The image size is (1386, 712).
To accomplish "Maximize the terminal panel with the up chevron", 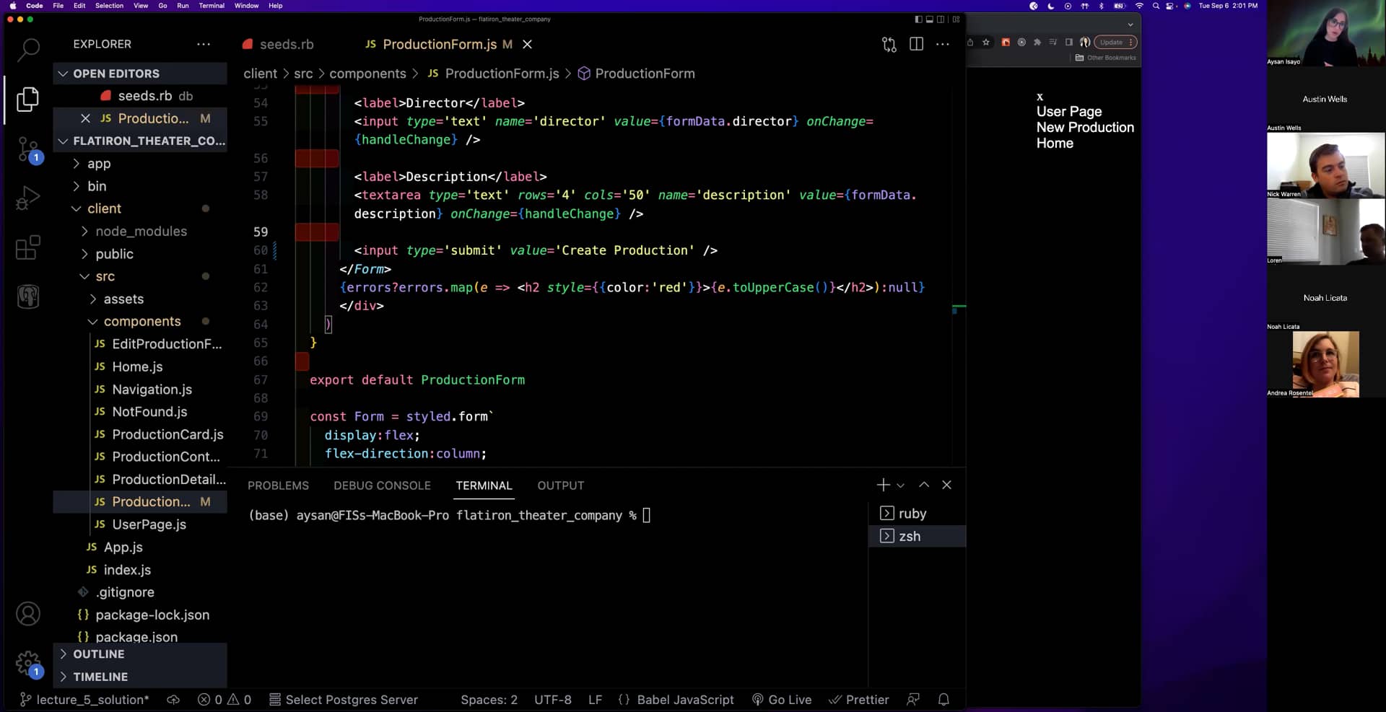I will tap(924, 485).
